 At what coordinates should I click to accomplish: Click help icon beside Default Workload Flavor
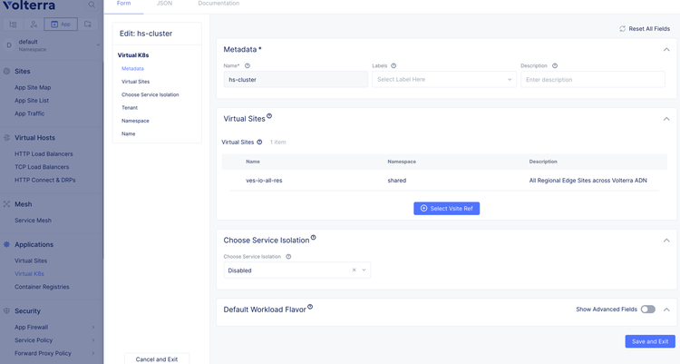310,307
